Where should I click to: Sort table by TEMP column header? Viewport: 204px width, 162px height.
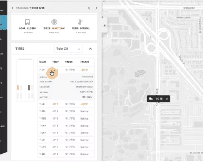coord(55,62)
